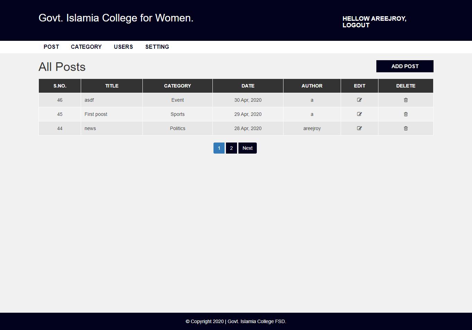
Task: Select the 'Politics' category cell
Action: click(x=177, y=128)
